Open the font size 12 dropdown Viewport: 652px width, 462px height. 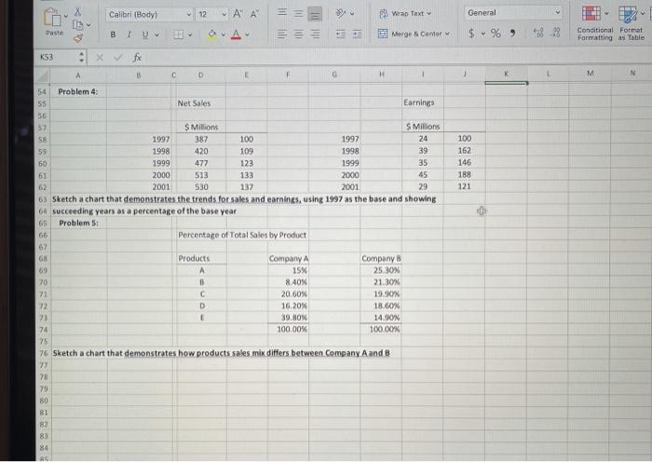coord(224,15)
